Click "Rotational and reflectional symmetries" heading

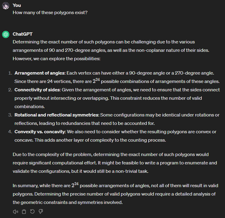[57, 115]
